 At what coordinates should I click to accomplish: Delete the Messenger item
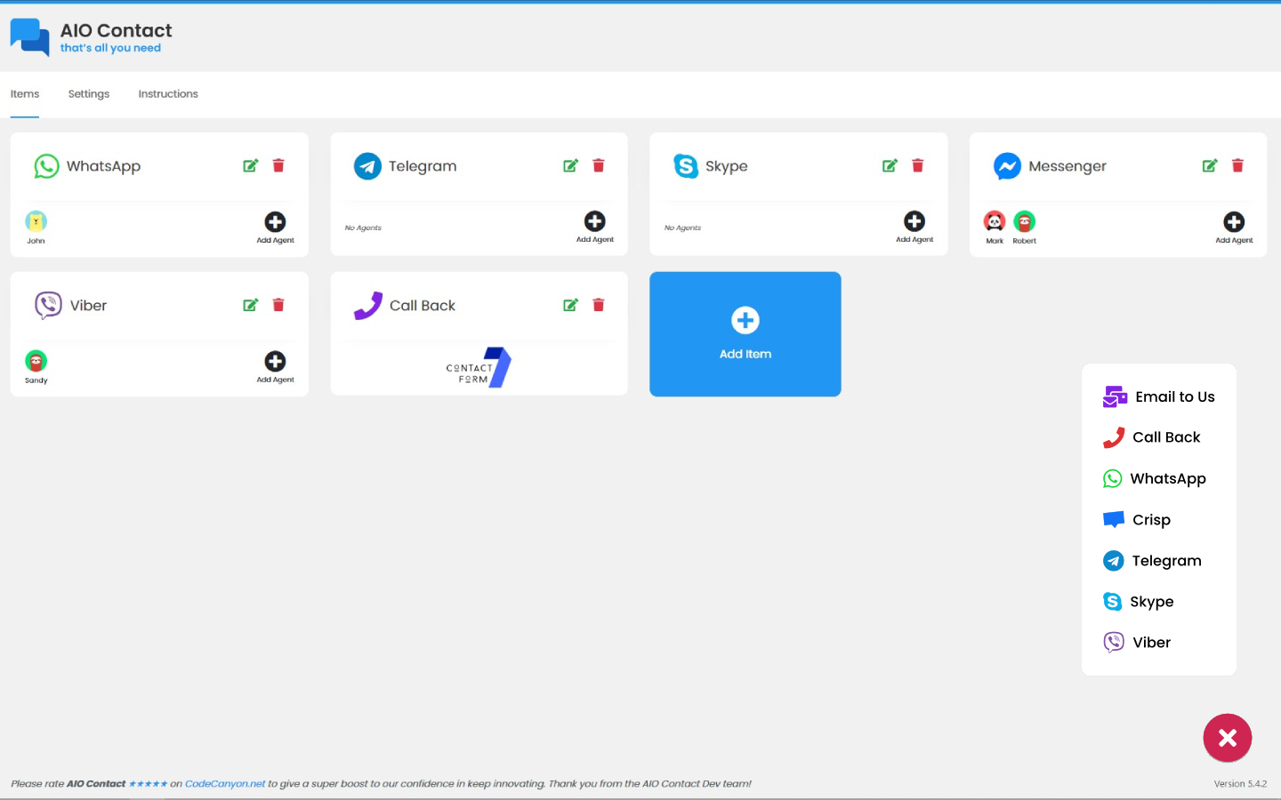click(x=1237, y=165)
